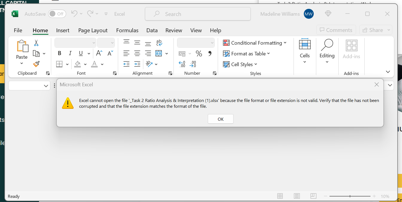The height and width of the screenshot is (202, 402).
Task: Click the zoom slider in the status bar
Action: coord(350,196)
